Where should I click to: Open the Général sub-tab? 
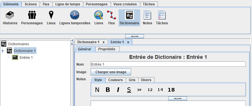pos(85,49)
